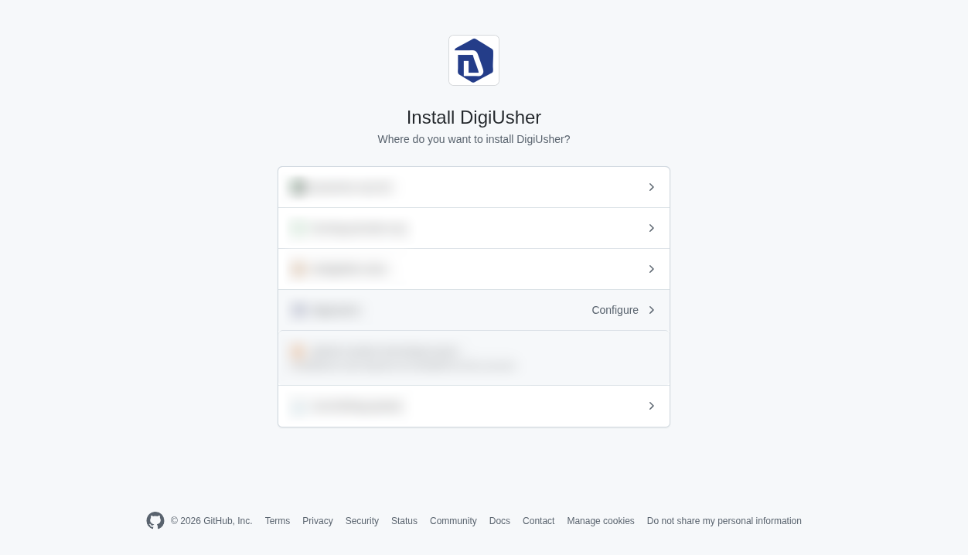This screenshot has height=555, width=968.
Task: Check the GitHub Status link
Action: tap(404, 521)
